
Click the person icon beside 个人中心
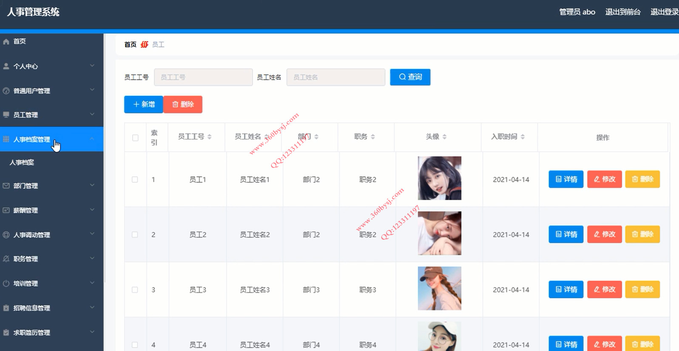pos(6,66)
